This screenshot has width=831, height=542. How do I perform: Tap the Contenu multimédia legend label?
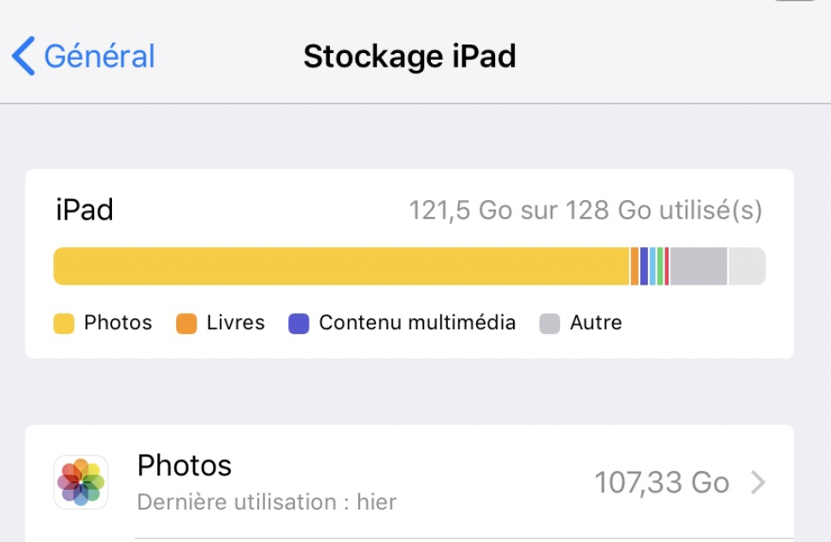coord(417,322)
